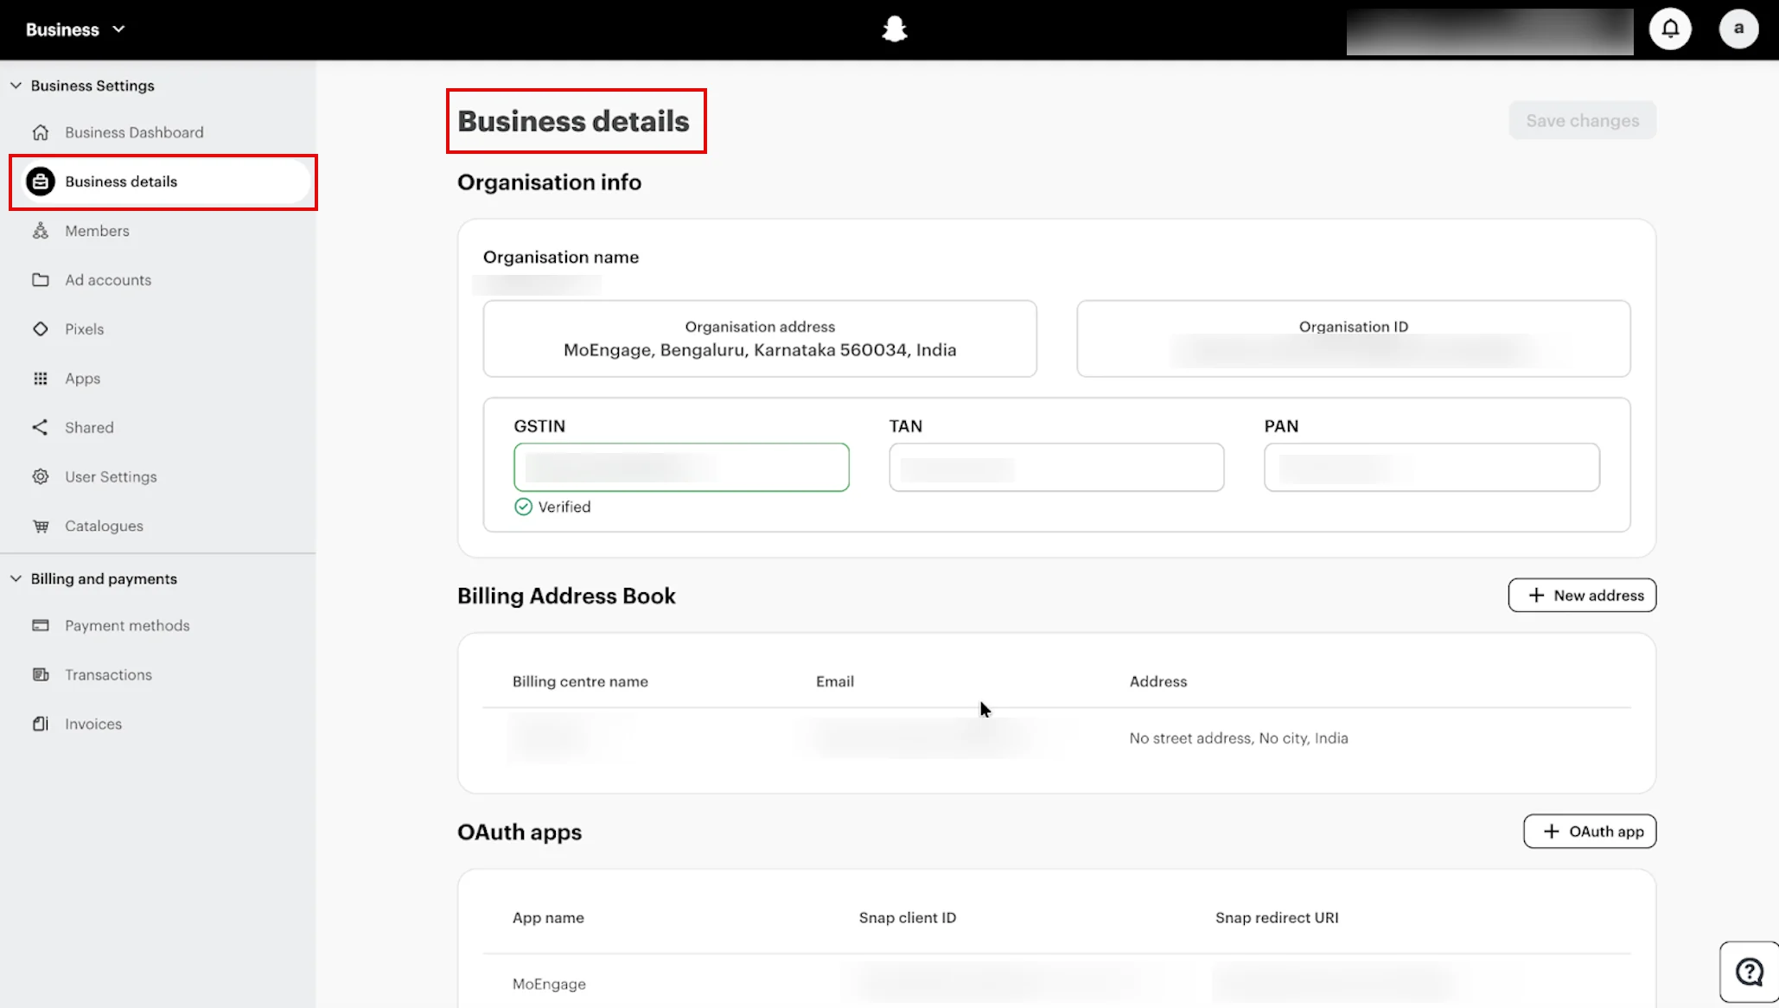
Task: Click the Shared share icon
Action: (x=41, y=427)
